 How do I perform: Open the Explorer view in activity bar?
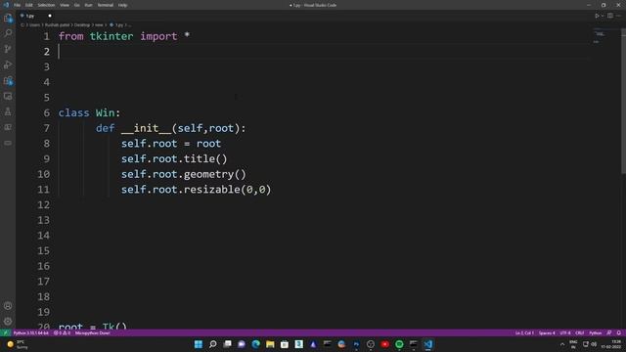(x=8, y=18)
